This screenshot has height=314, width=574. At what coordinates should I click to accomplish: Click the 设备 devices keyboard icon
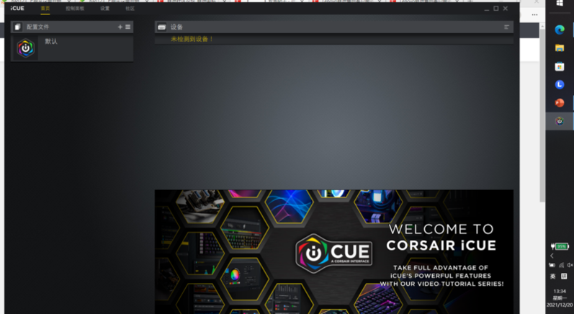pos(161,27)
